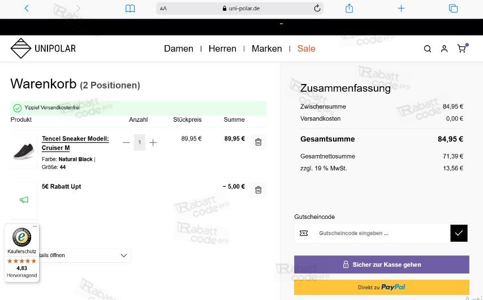The image size is (483, 300).
Task: Select the quantity field showing 1
Action: tap(140, 143)
